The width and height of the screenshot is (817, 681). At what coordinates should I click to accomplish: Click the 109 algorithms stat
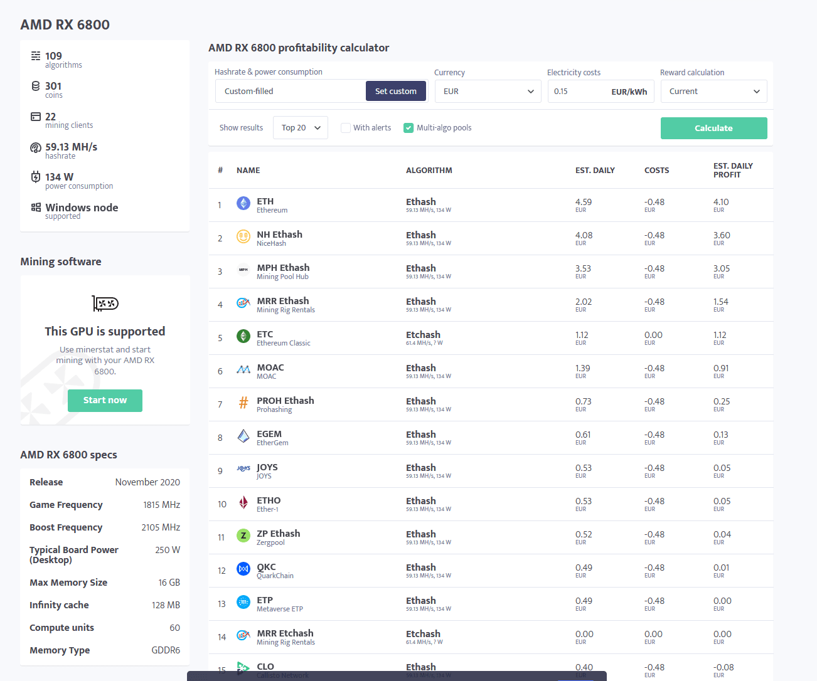pyautogui.click(x=63, y=60)
